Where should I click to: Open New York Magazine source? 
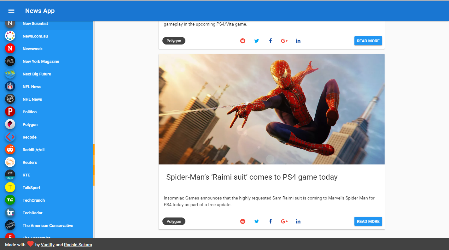[46, 61]
